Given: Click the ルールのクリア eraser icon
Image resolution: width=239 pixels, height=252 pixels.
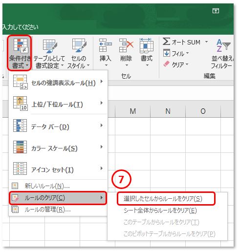Looking at the screenshot, I should coord(15,198).
